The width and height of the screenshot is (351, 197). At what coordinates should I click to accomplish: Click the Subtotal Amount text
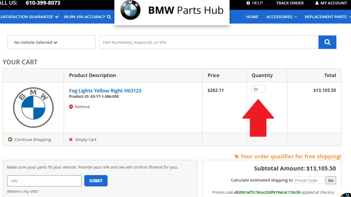point(295,169)
